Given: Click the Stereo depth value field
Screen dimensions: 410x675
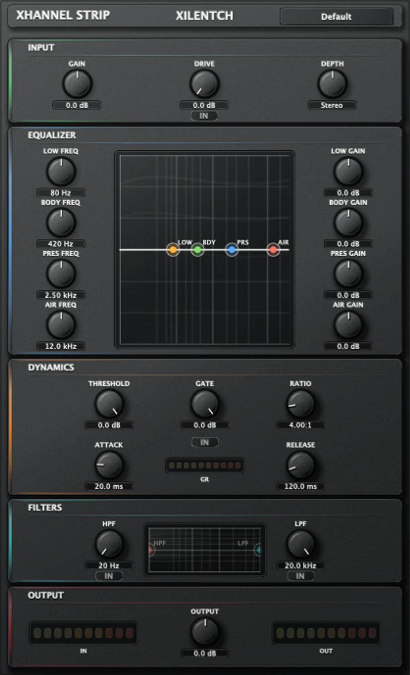Looking at the screenshot, I should (x=332, y=105).
